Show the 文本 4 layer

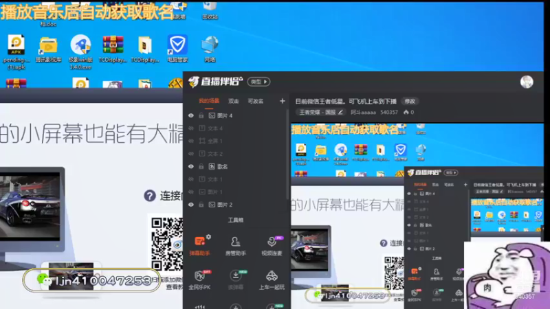coord(191,128)
